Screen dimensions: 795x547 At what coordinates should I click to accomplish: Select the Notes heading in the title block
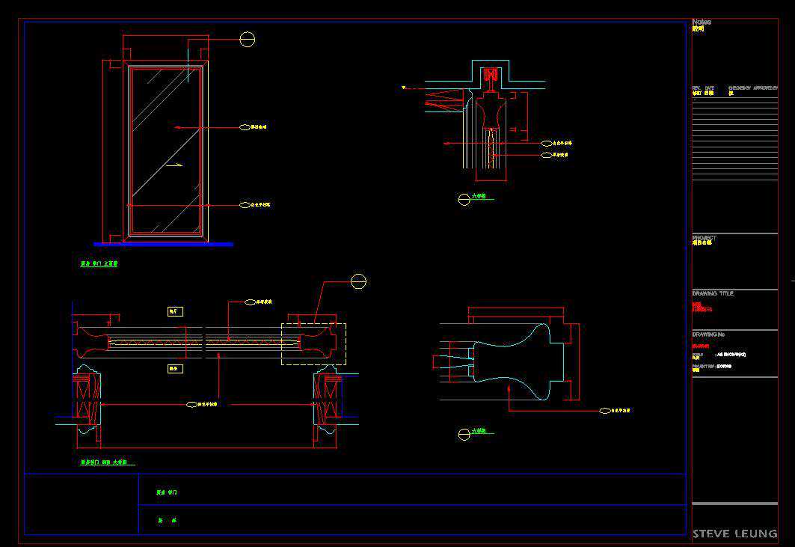coord(702,22)
